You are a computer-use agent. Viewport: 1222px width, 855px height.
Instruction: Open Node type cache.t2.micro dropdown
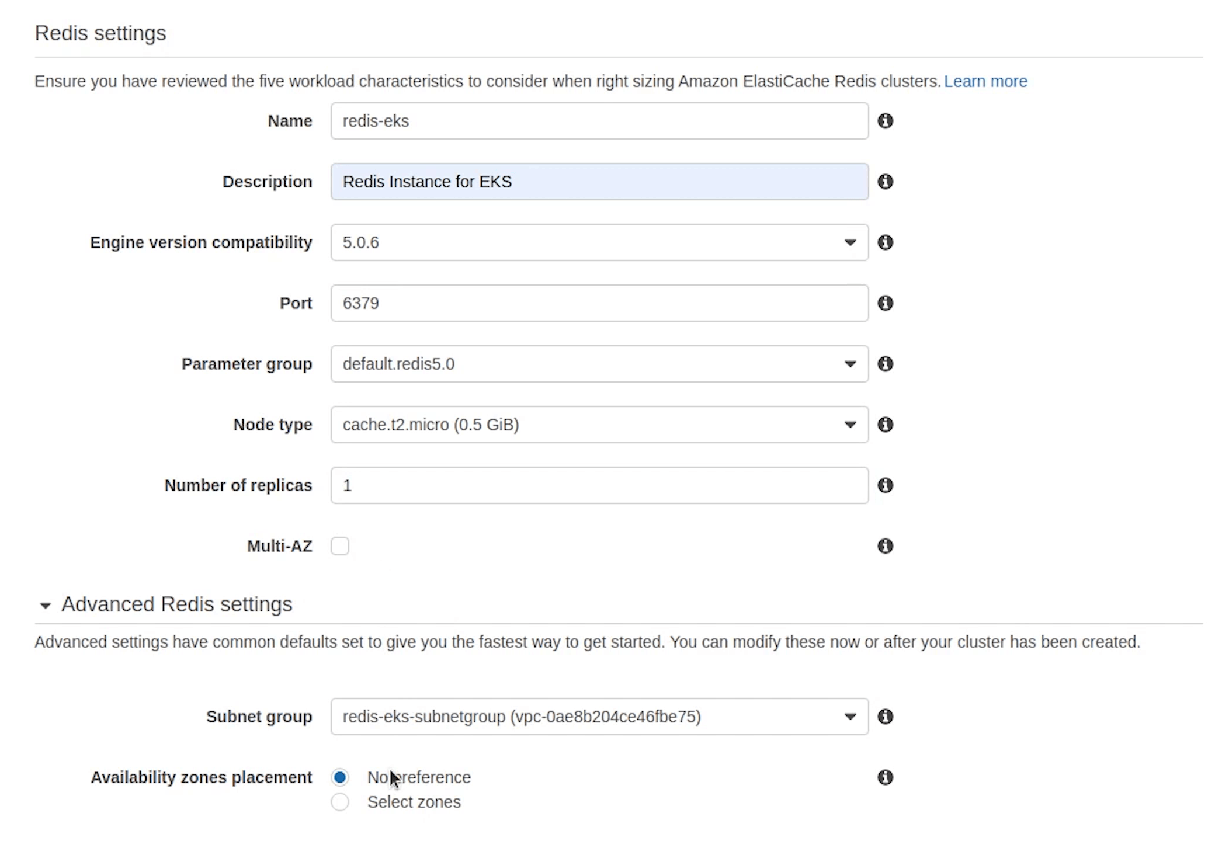[x=599, y=425]
